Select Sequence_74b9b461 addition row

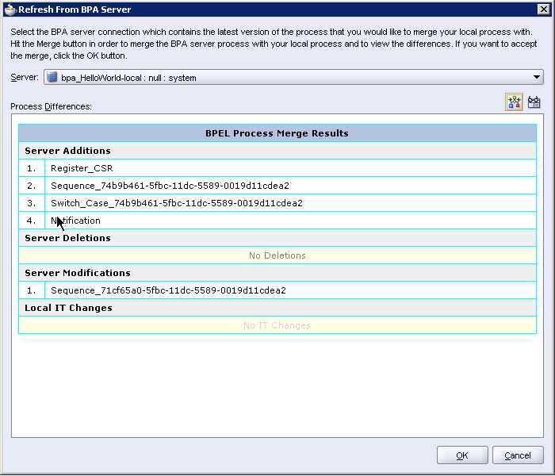coord(170,186)
